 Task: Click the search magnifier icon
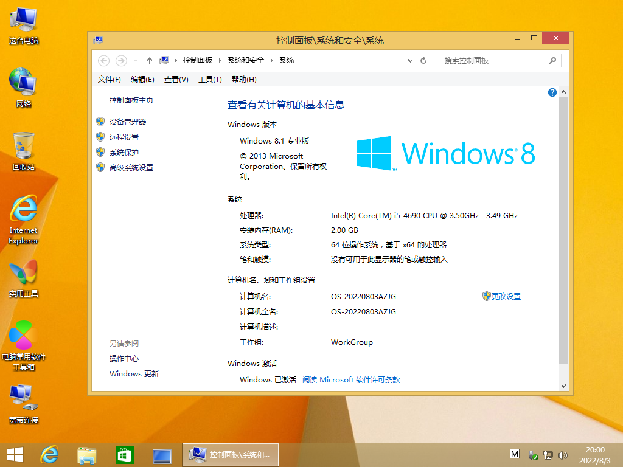[x=552, y=61]
